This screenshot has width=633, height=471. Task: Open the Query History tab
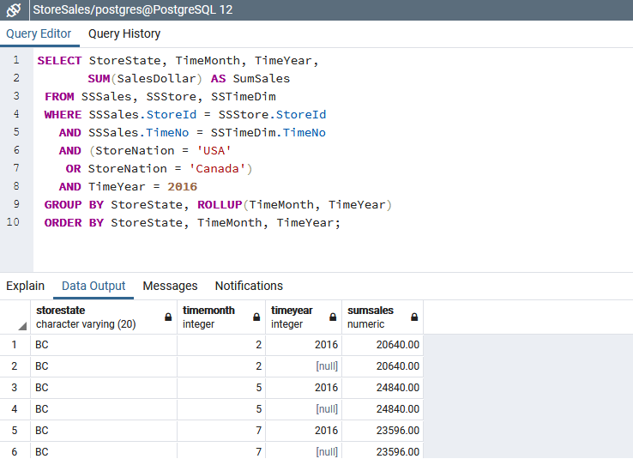click(124, 34)
